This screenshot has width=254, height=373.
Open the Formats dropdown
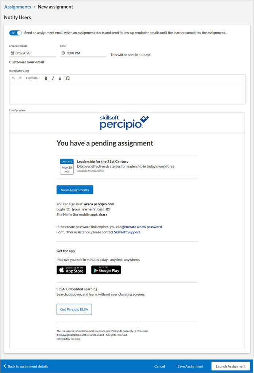pos(33,78)
